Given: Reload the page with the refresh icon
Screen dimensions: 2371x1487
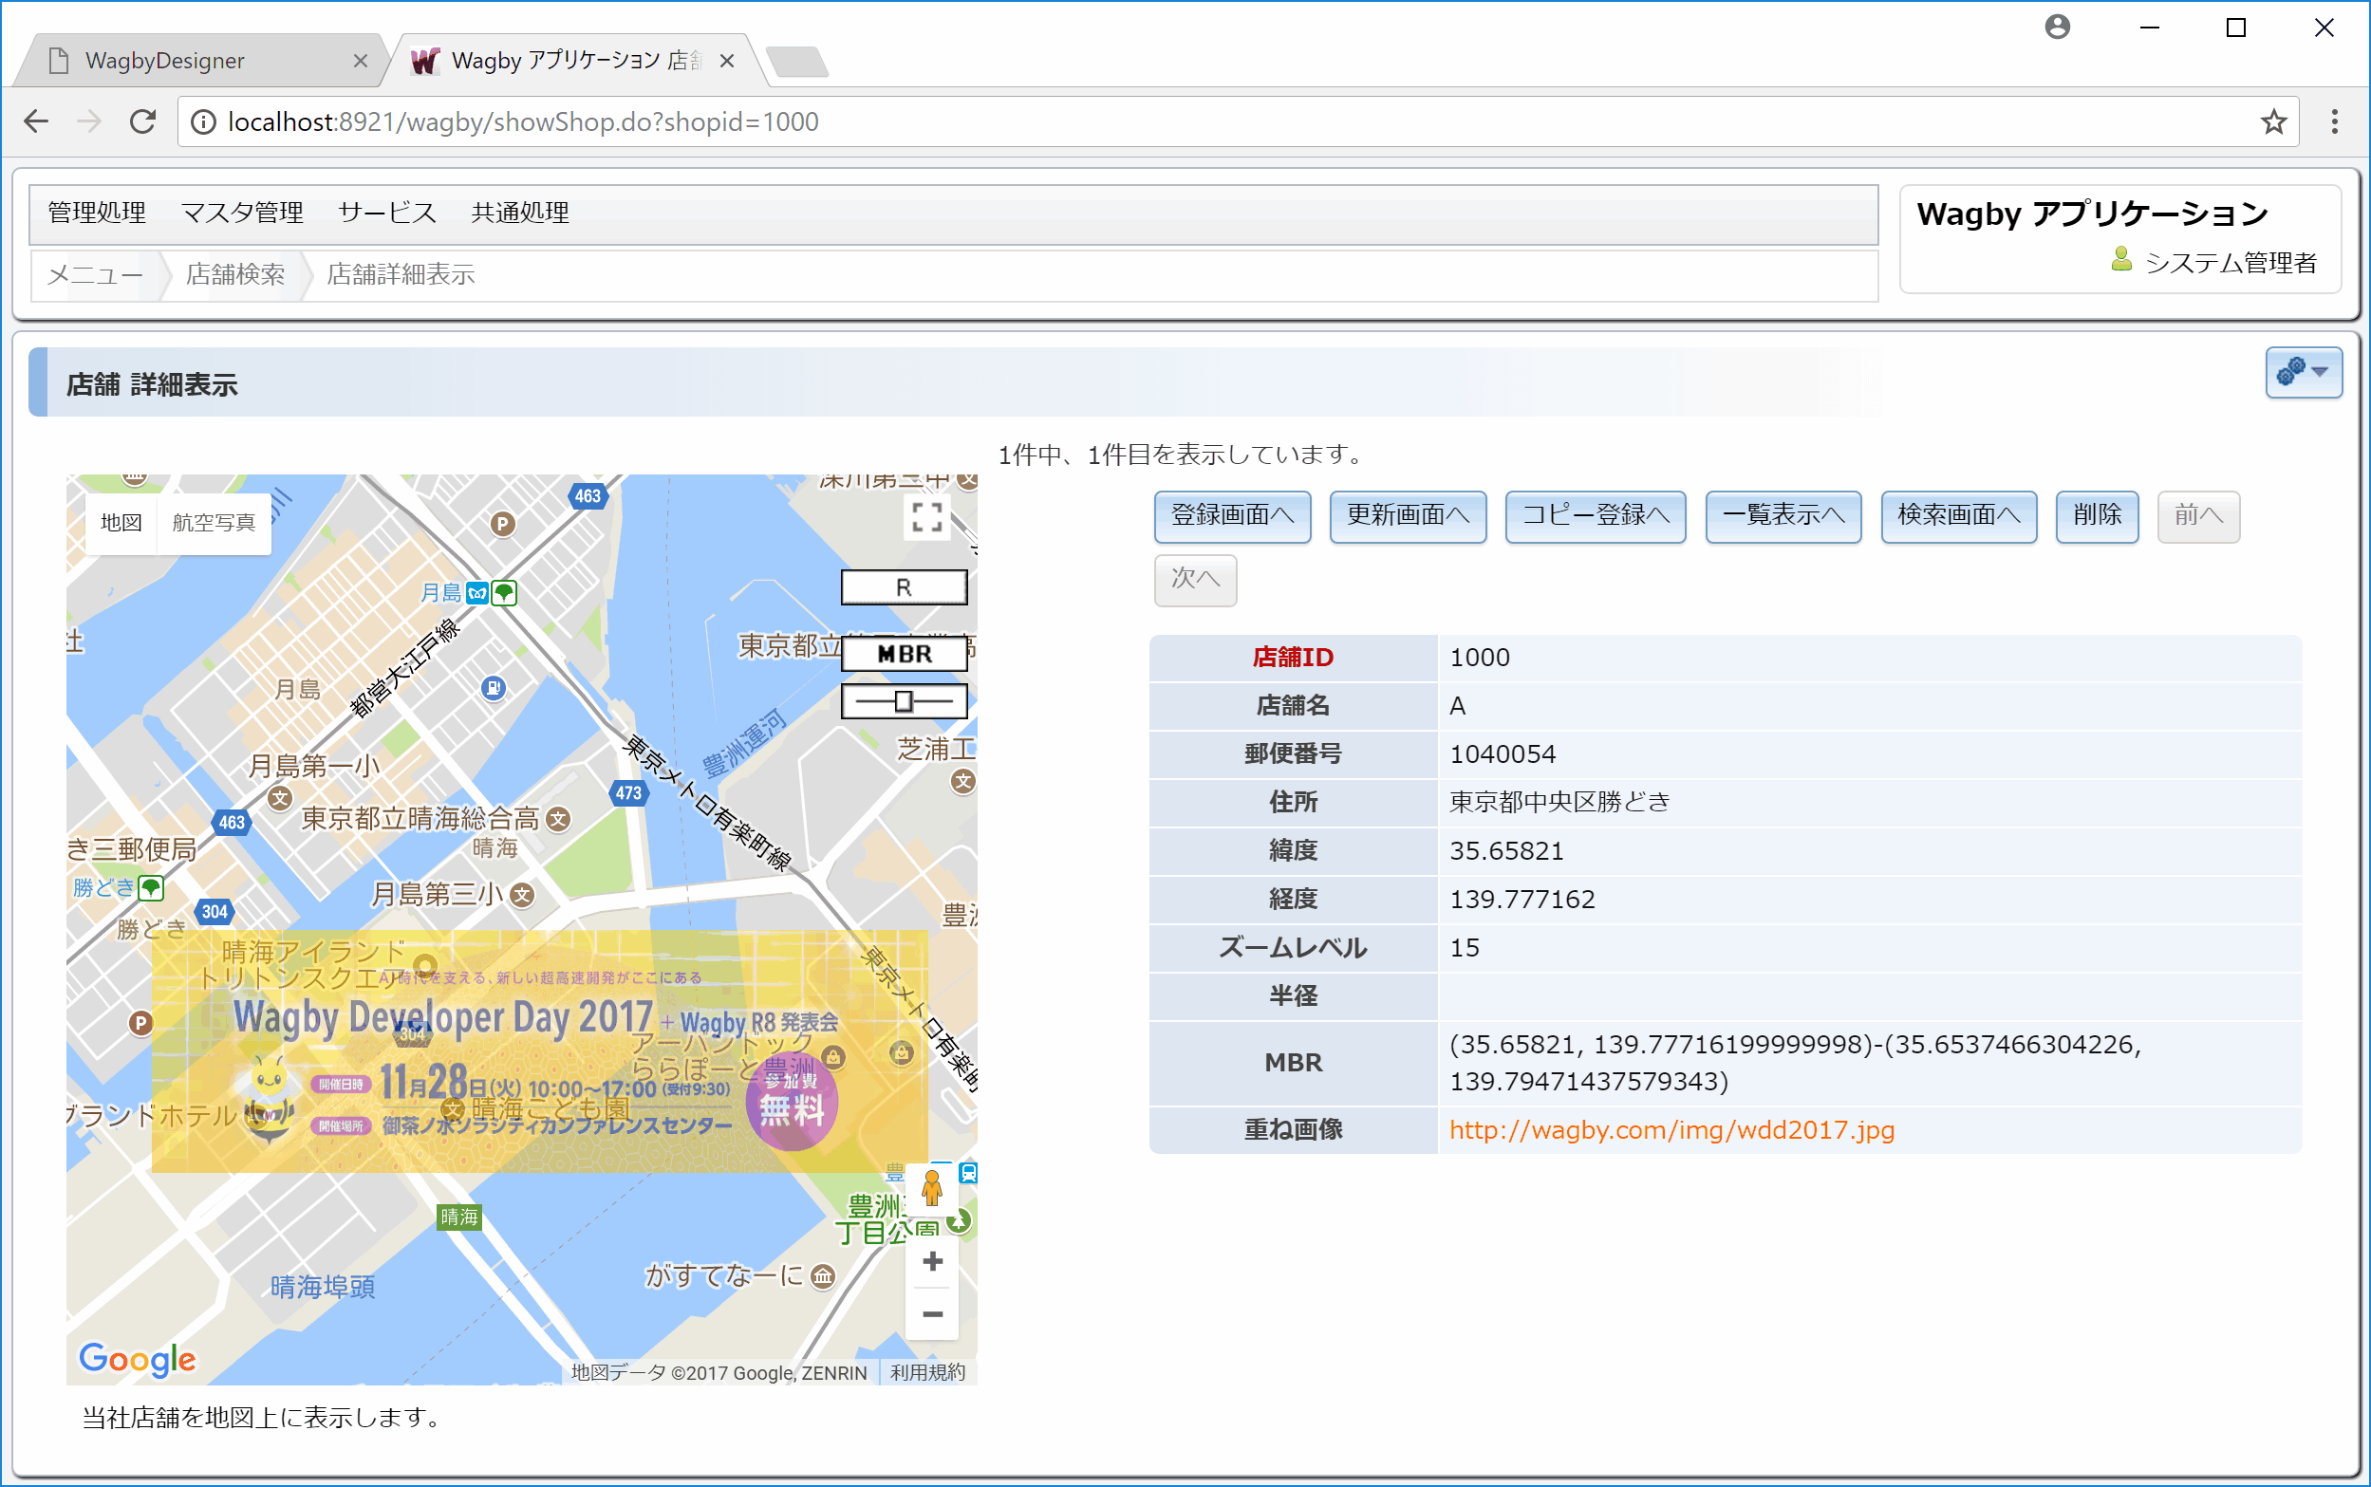Looking at the screenshot, I should pos(143,121).
